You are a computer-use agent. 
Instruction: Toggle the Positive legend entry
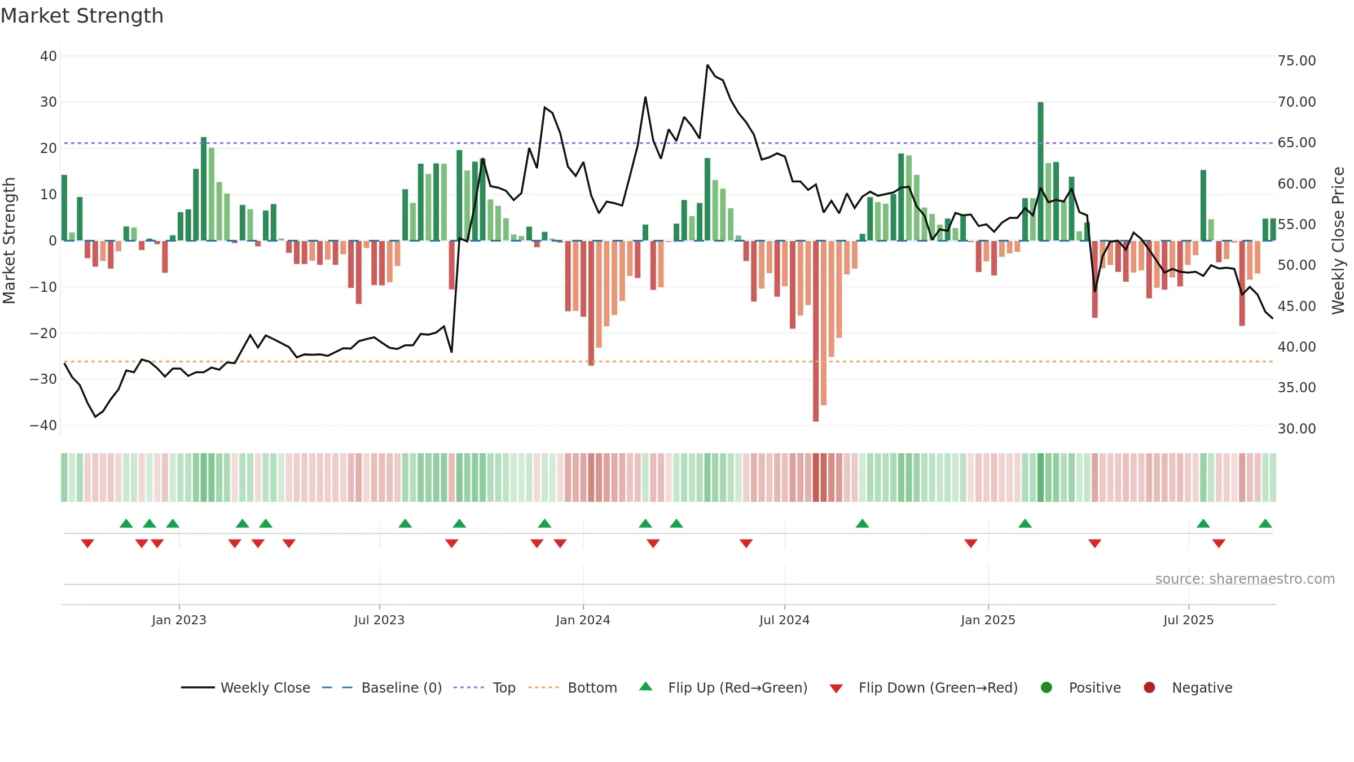pos(1080,687)
